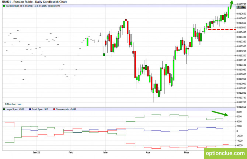
Task: Click the optionclue.com watermark link
Action: pyautogui.click(x=225, y=153)
